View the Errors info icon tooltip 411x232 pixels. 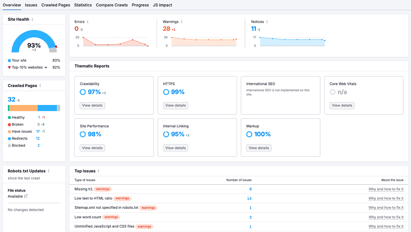pyautogui.click(x=86, y=22)
